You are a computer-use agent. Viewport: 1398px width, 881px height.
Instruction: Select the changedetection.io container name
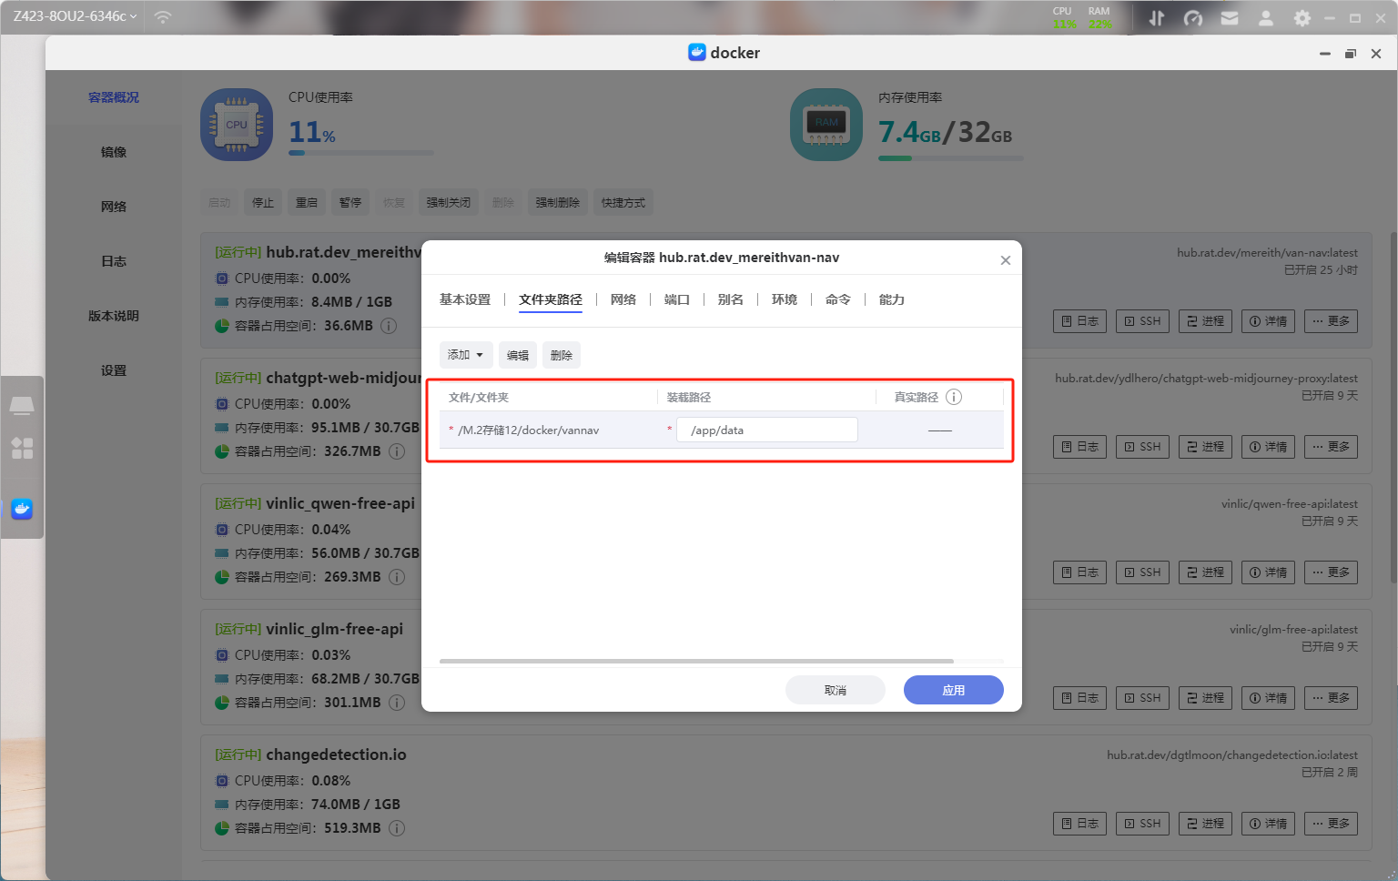click(336, 754)
